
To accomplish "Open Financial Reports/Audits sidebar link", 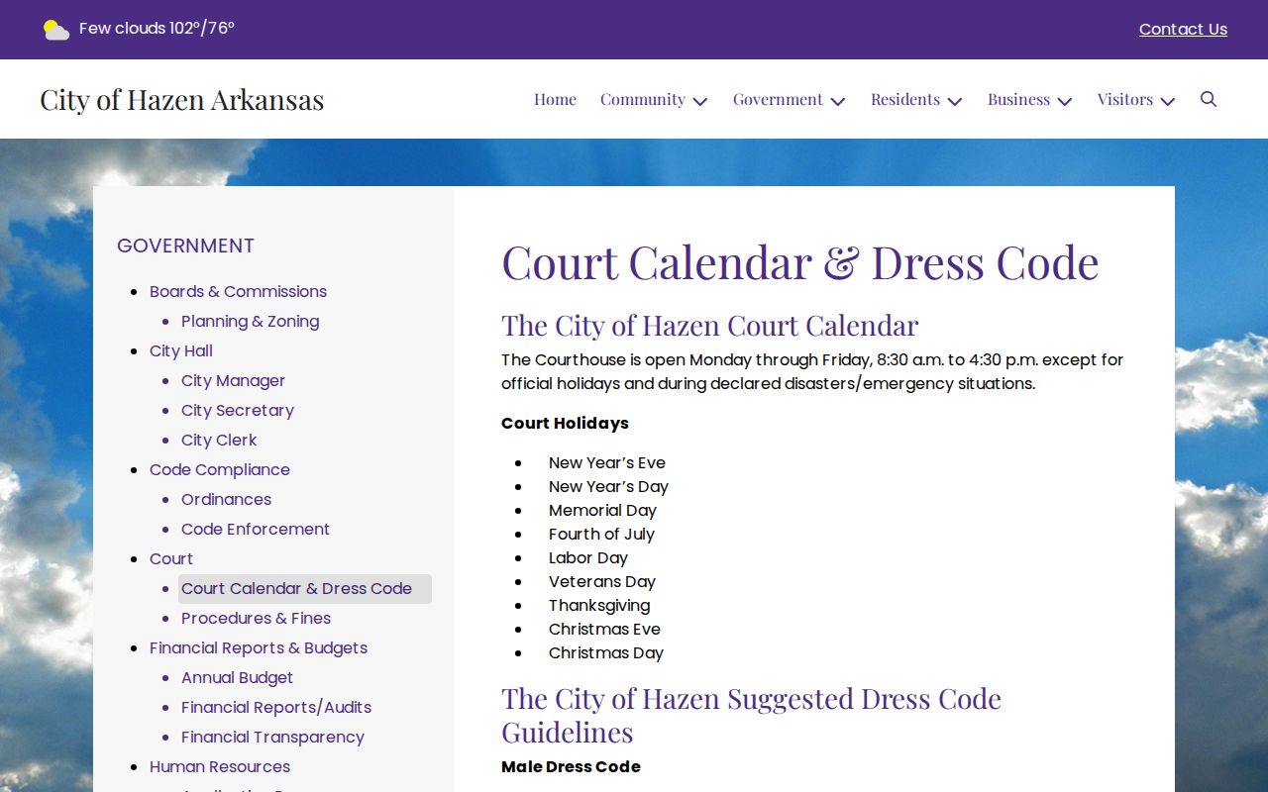I will tap(276, 707).
